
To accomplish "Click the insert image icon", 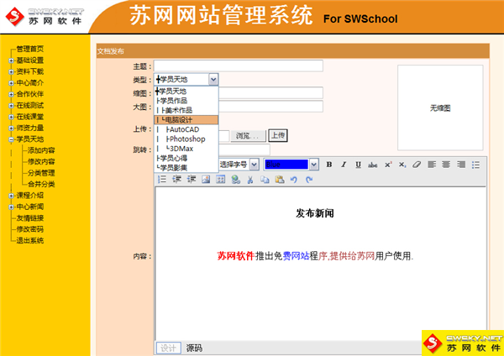I will [206, 180].
